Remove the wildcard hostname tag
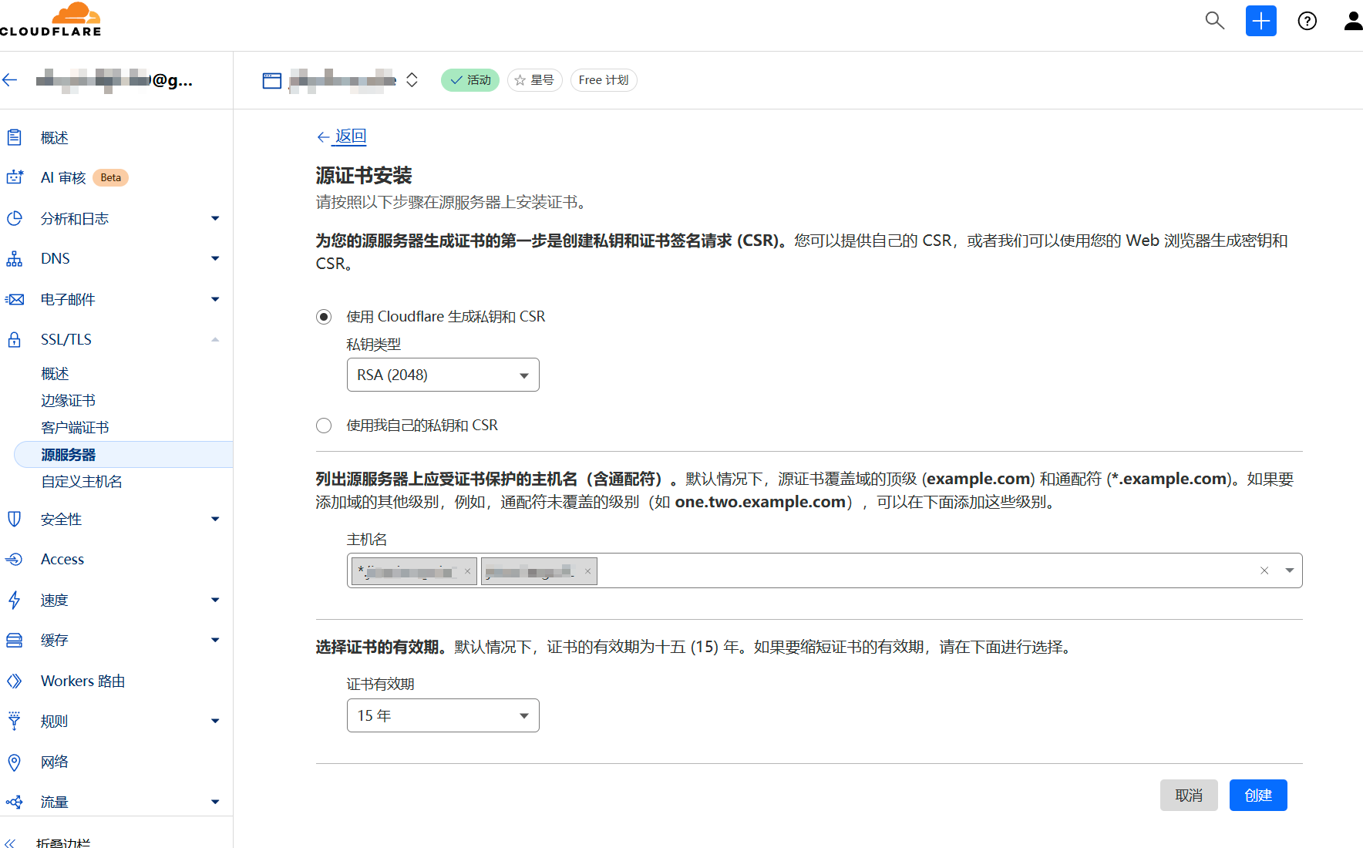 (467, 571)
